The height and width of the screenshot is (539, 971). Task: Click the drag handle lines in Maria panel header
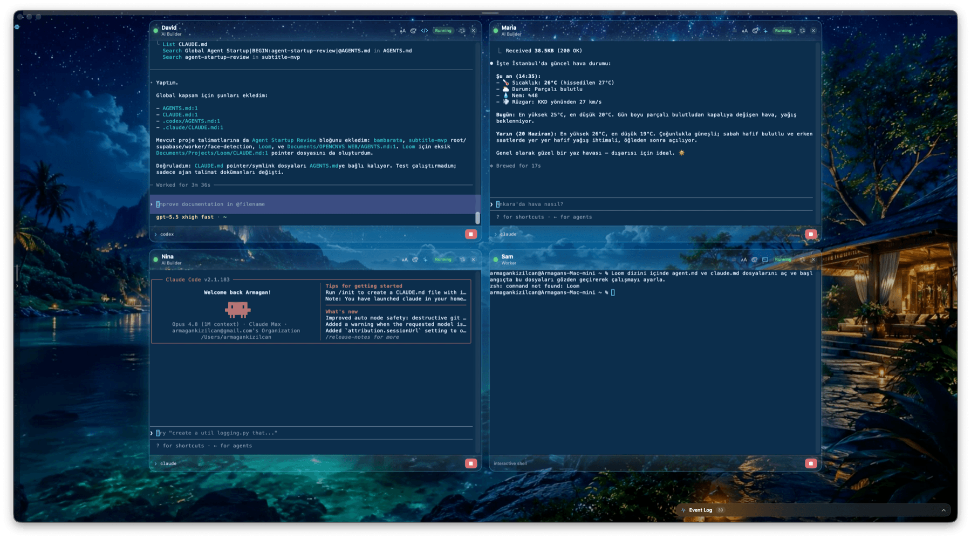coord(734,31)
